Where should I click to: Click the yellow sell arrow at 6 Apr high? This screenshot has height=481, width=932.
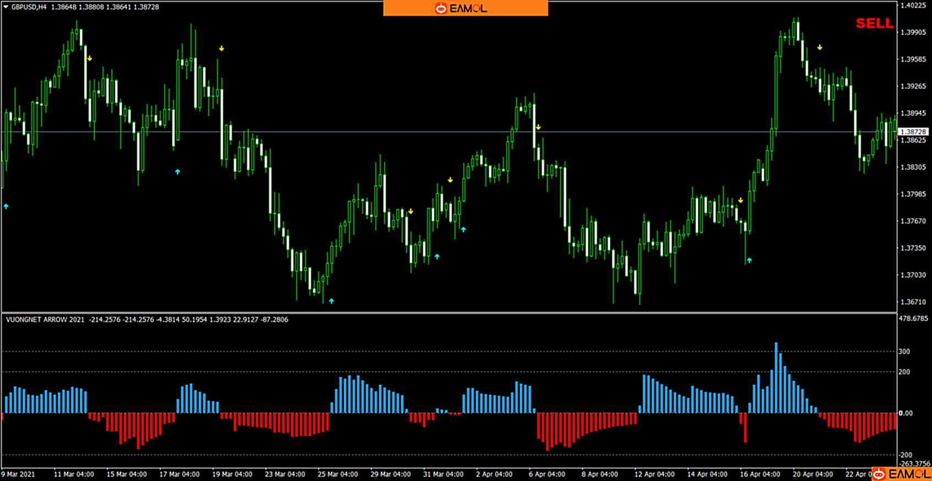point(538,127)
